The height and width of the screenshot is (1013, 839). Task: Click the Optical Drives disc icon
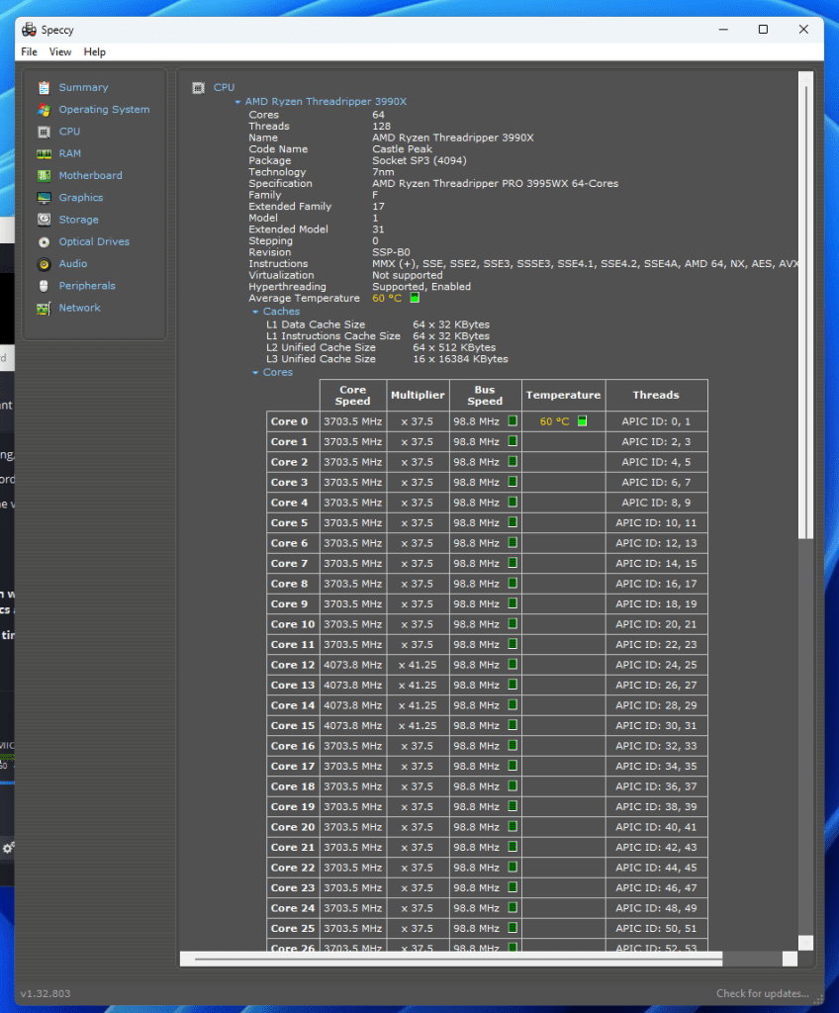(44, 242)
